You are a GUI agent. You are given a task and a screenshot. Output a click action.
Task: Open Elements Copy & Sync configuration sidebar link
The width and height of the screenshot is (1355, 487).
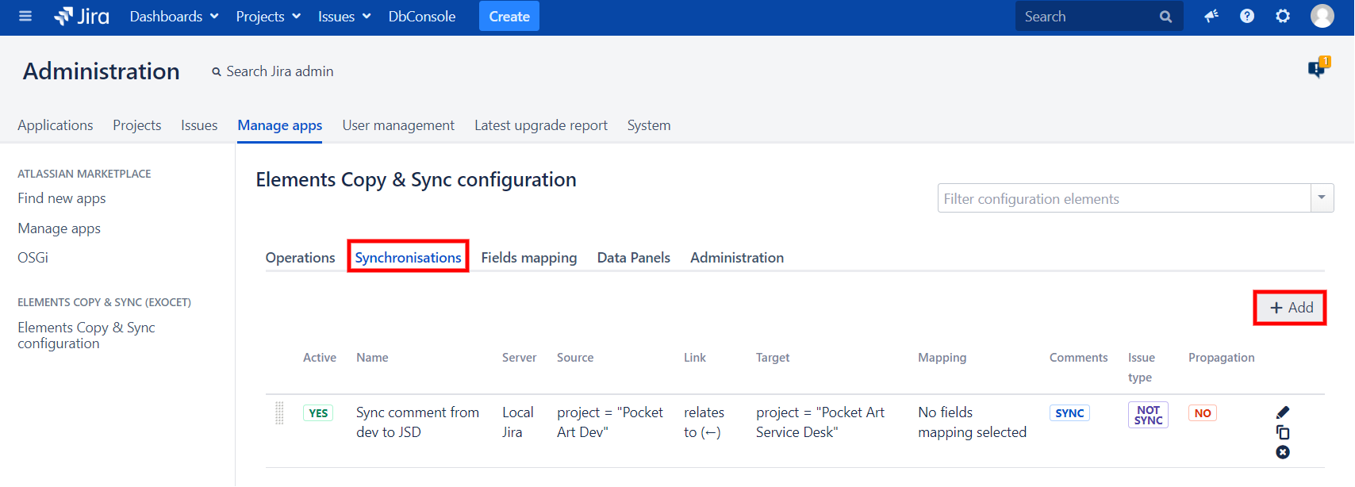(86, 336)
